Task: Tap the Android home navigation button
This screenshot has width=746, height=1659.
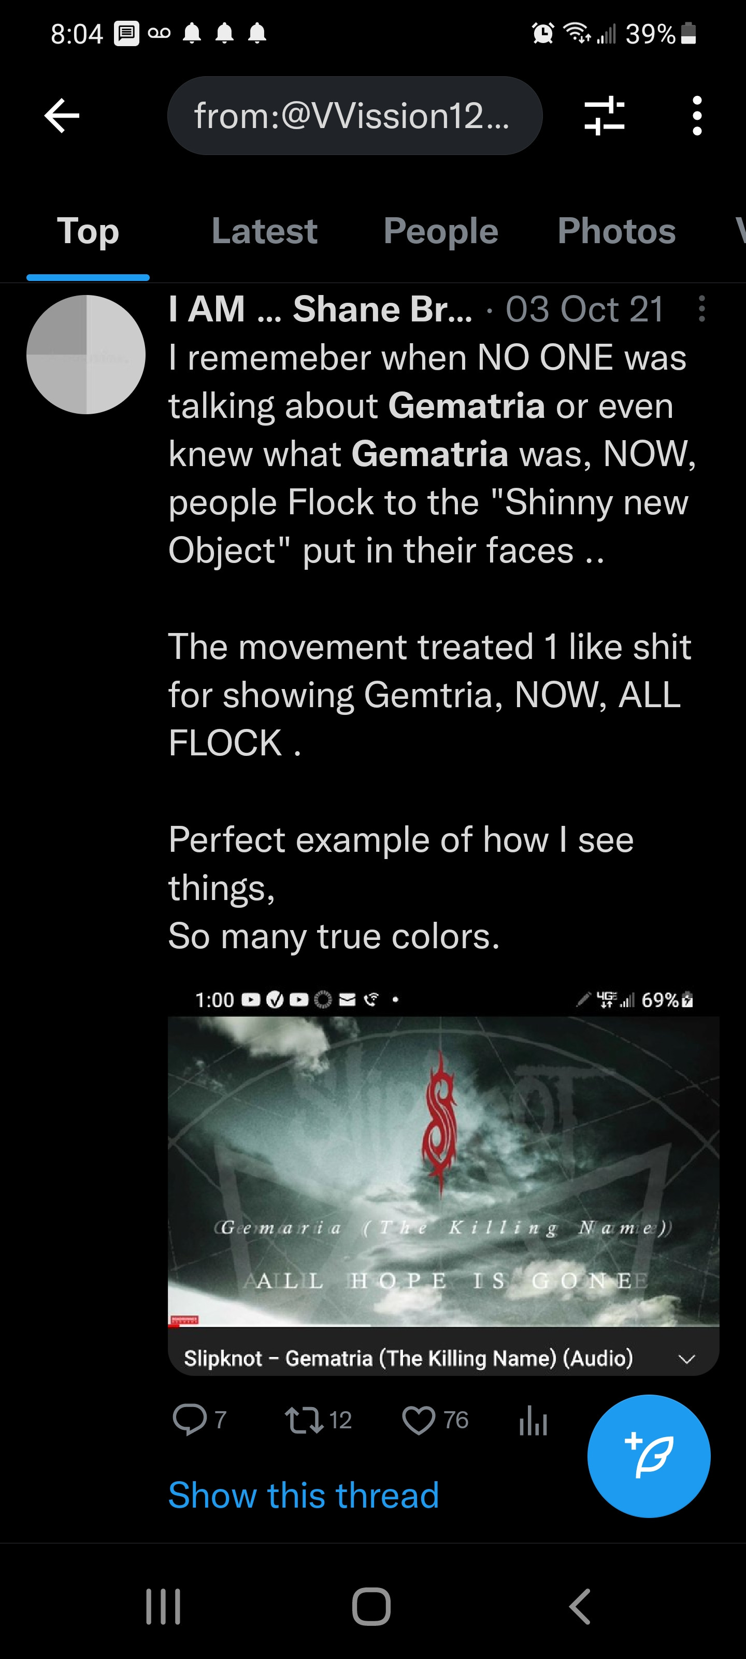Action: [371, 1607]
